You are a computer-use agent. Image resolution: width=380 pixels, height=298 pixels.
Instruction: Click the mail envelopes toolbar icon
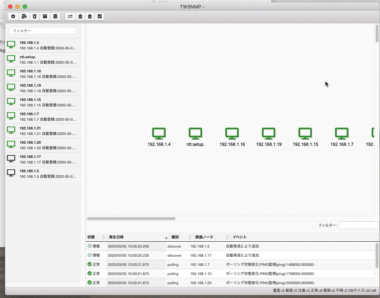[24, 16]
